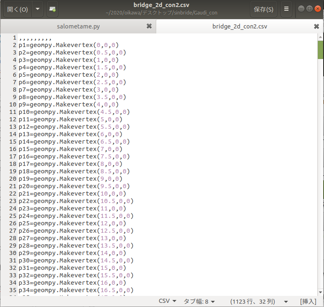Click the scrollbar down arrow
The width and height of the screenshot is (324, 307).
pyautogui.click(x=320, y=292)
